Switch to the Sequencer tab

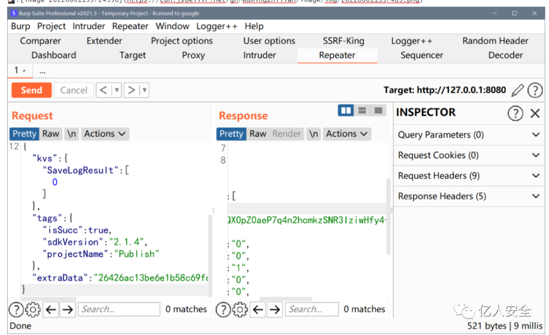point(421,55)
